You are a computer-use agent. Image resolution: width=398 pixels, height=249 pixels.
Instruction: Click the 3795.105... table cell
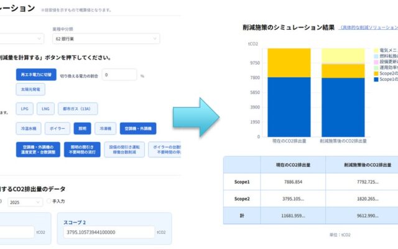[293, 199]
